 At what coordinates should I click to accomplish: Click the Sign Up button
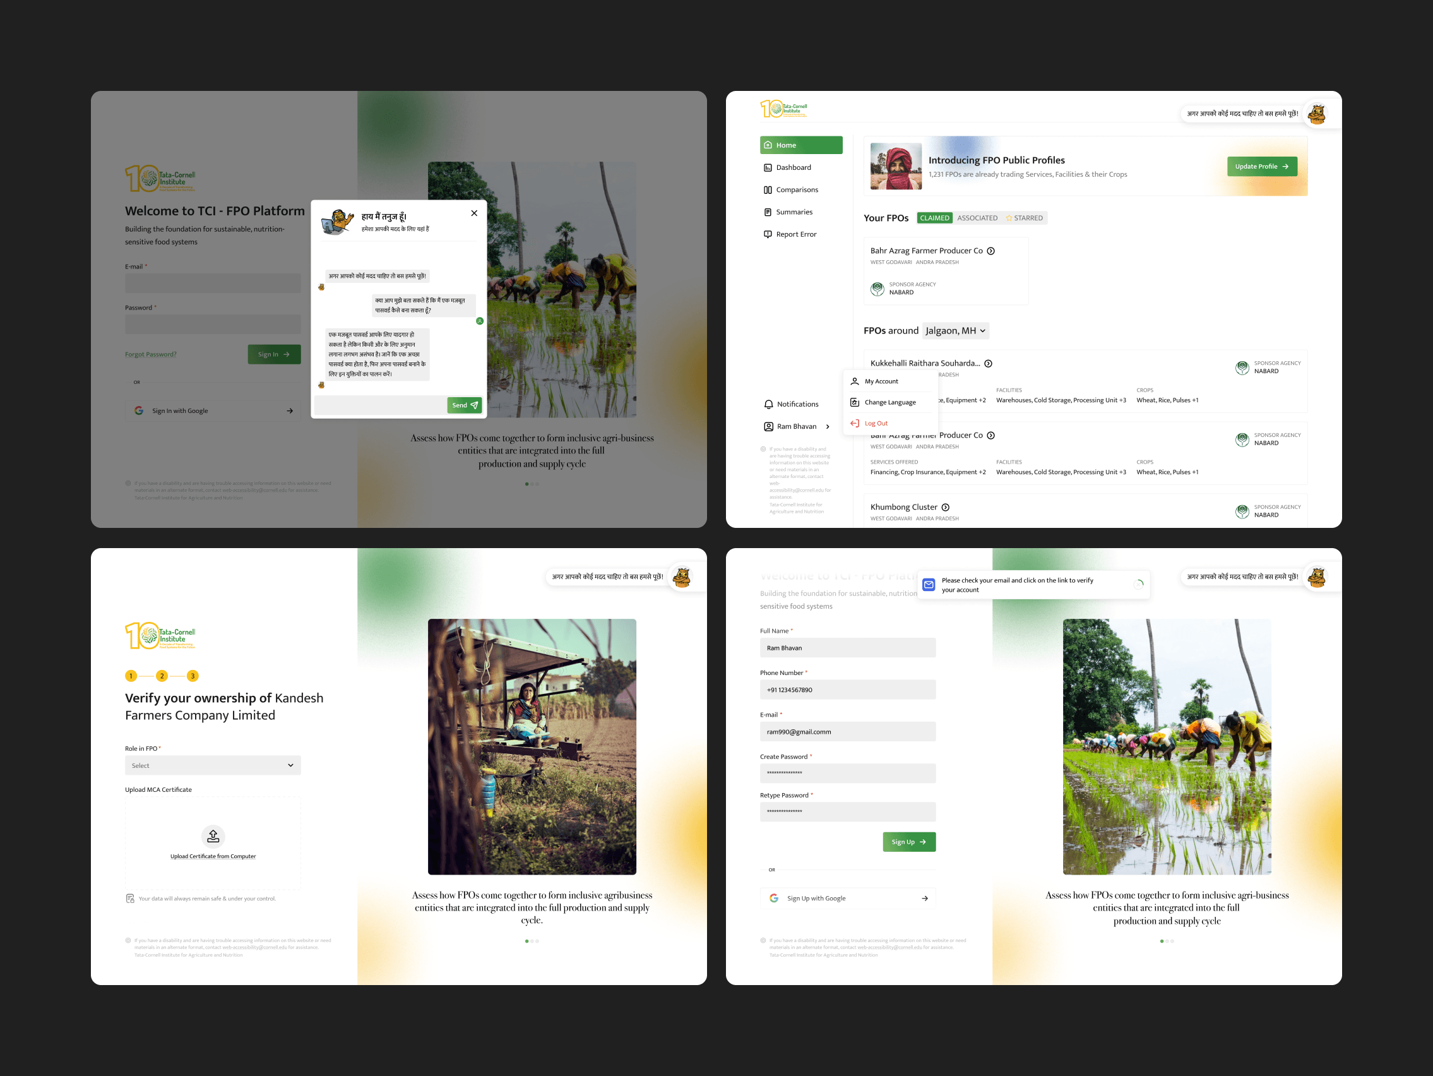[909, 842]
